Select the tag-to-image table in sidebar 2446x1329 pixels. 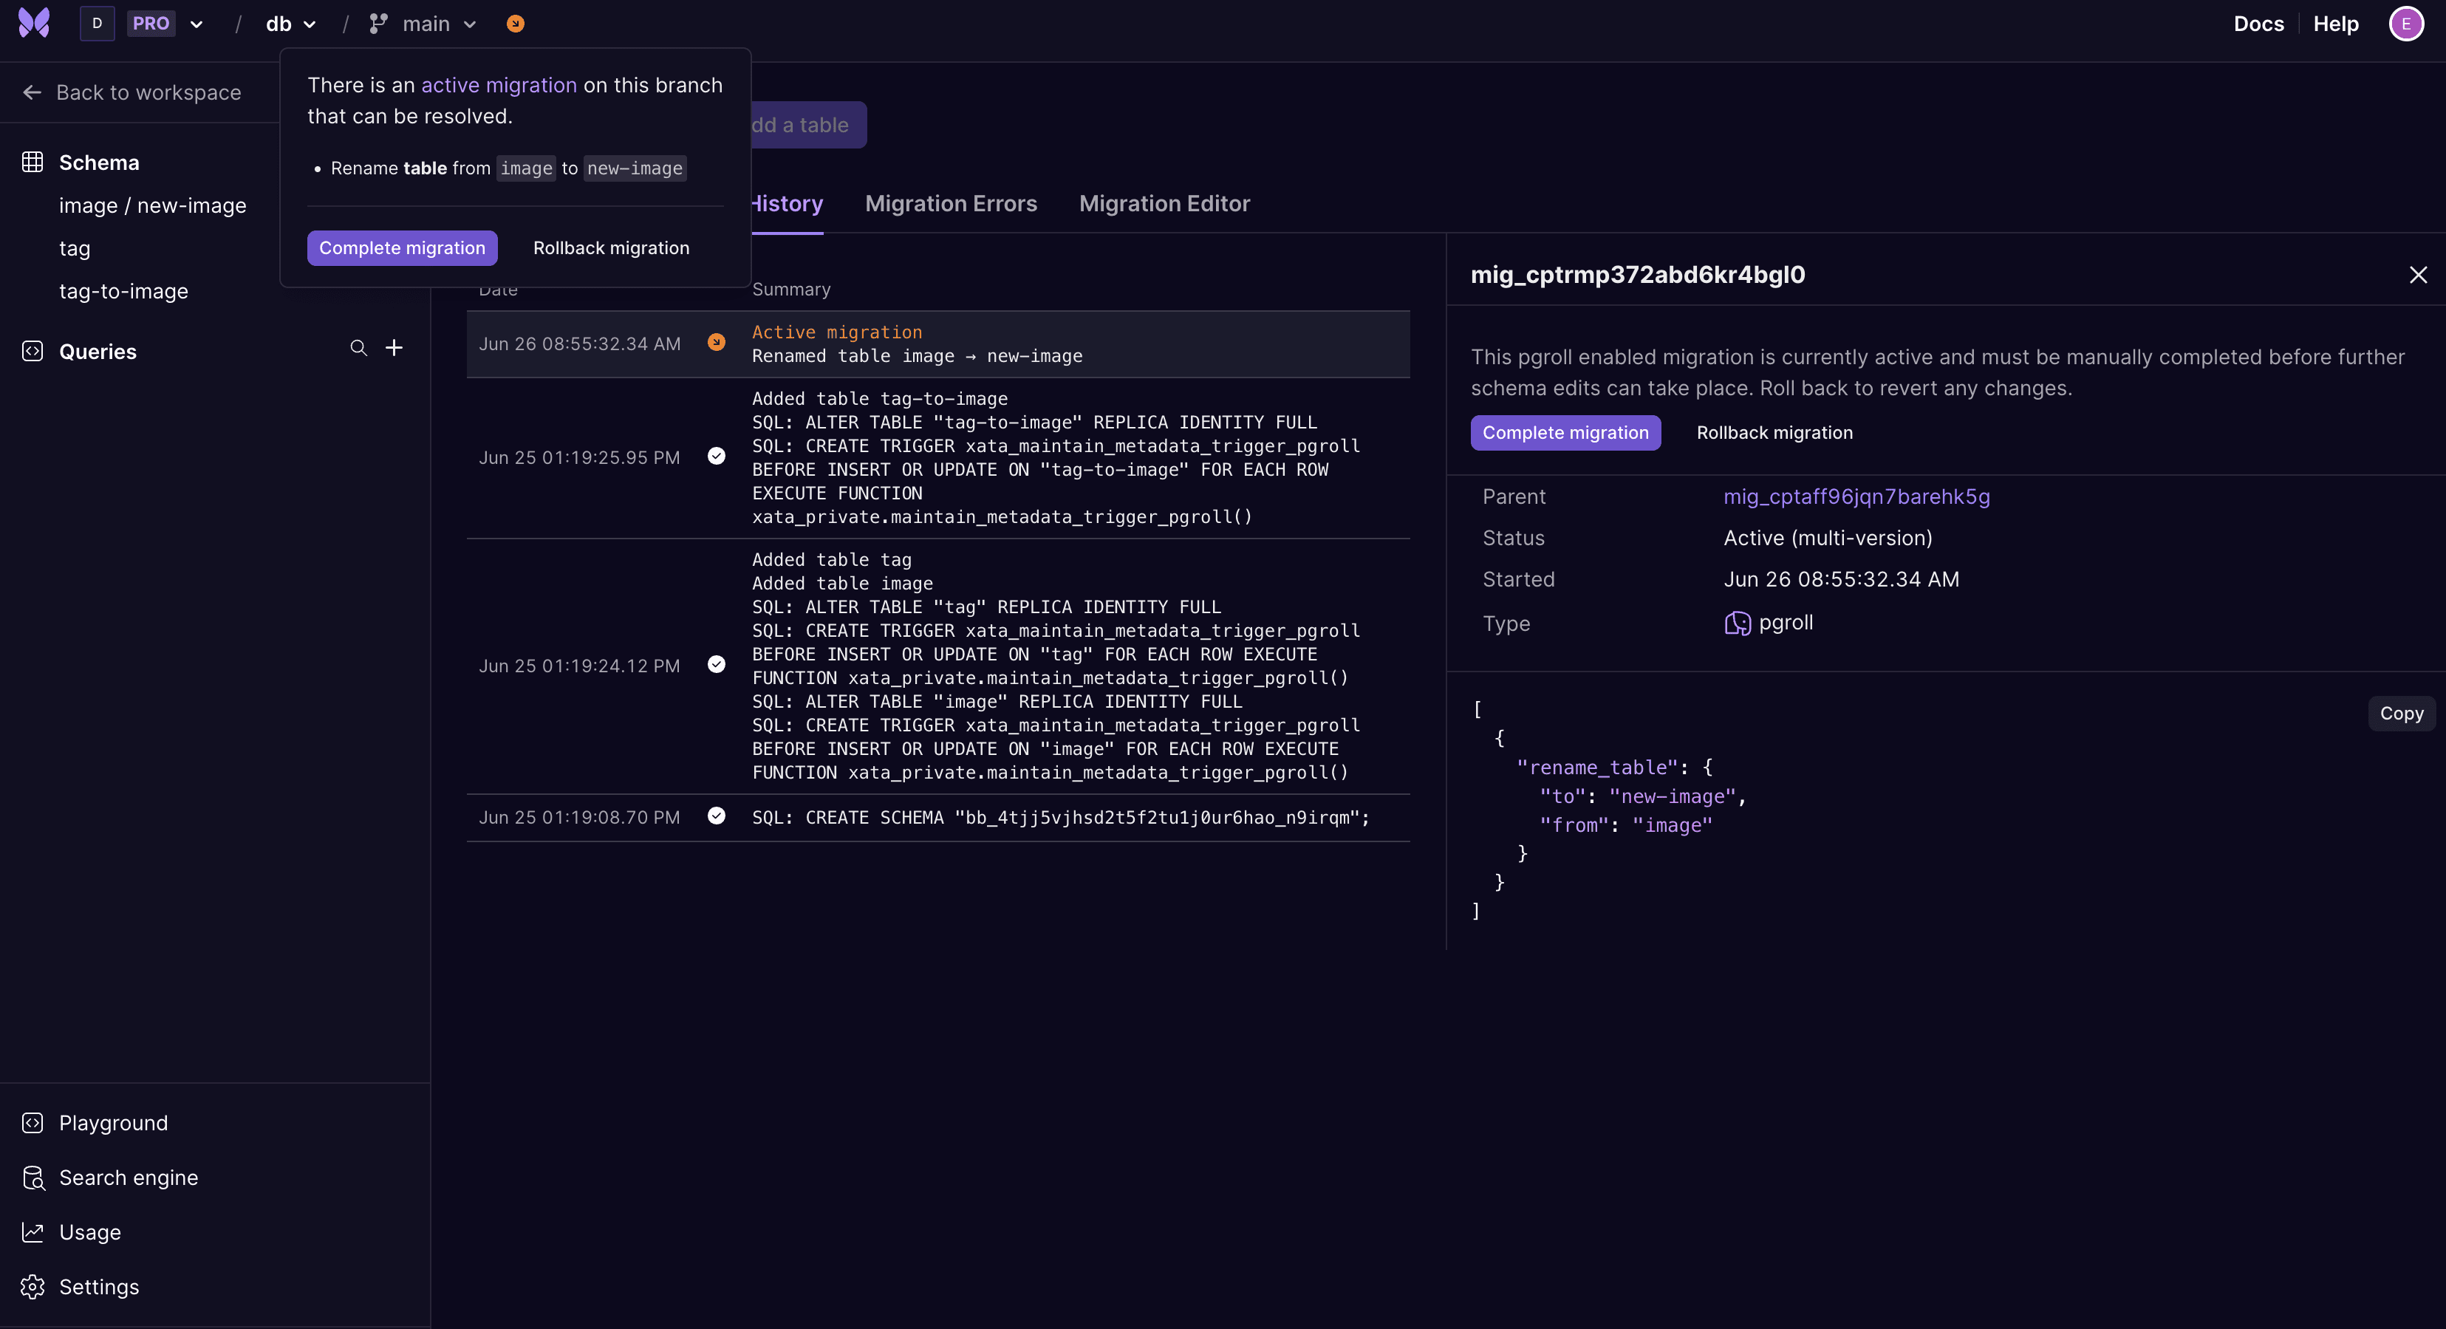click(123, 291)
